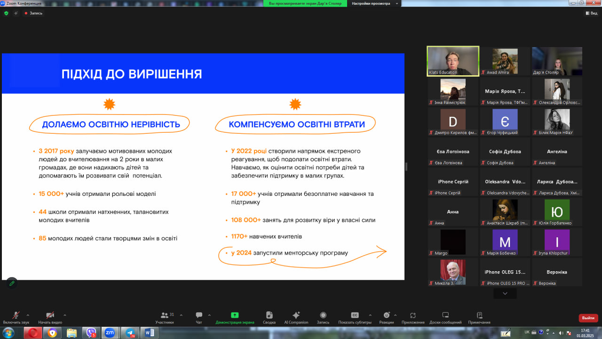602x339 pixels.
Task: Open Telegram from taskbar
Action: coord(130,333)
